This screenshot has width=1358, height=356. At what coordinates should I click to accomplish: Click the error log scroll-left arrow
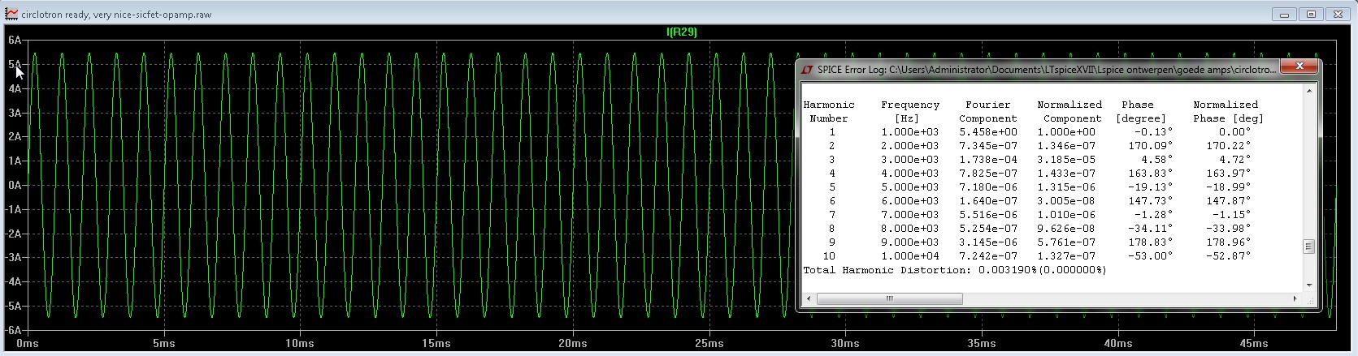809,298
